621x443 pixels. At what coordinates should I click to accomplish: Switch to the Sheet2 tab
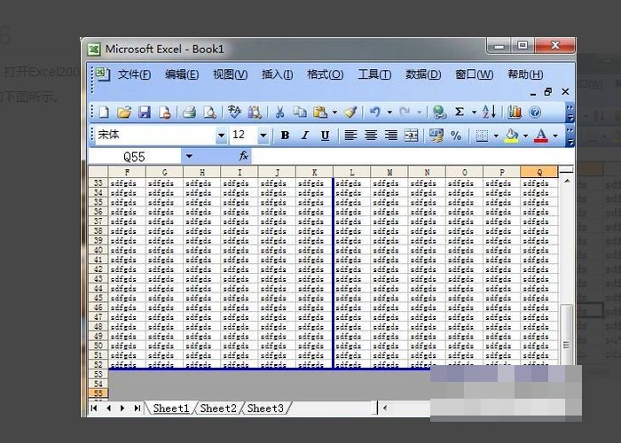click(x=218, y=408)
